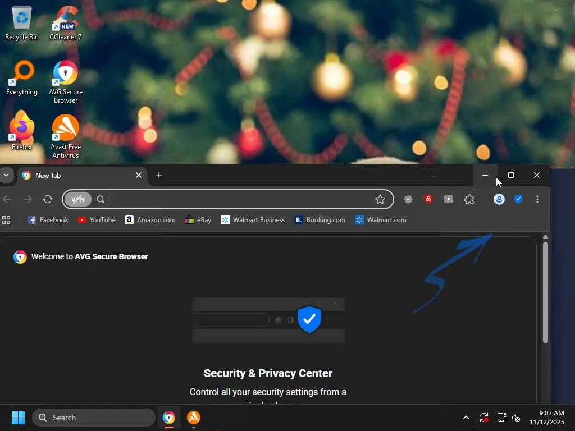Screen dimensions: 575x431
Task: Open the Security & Privacy Center shield
Action: [x=518, y=199]
